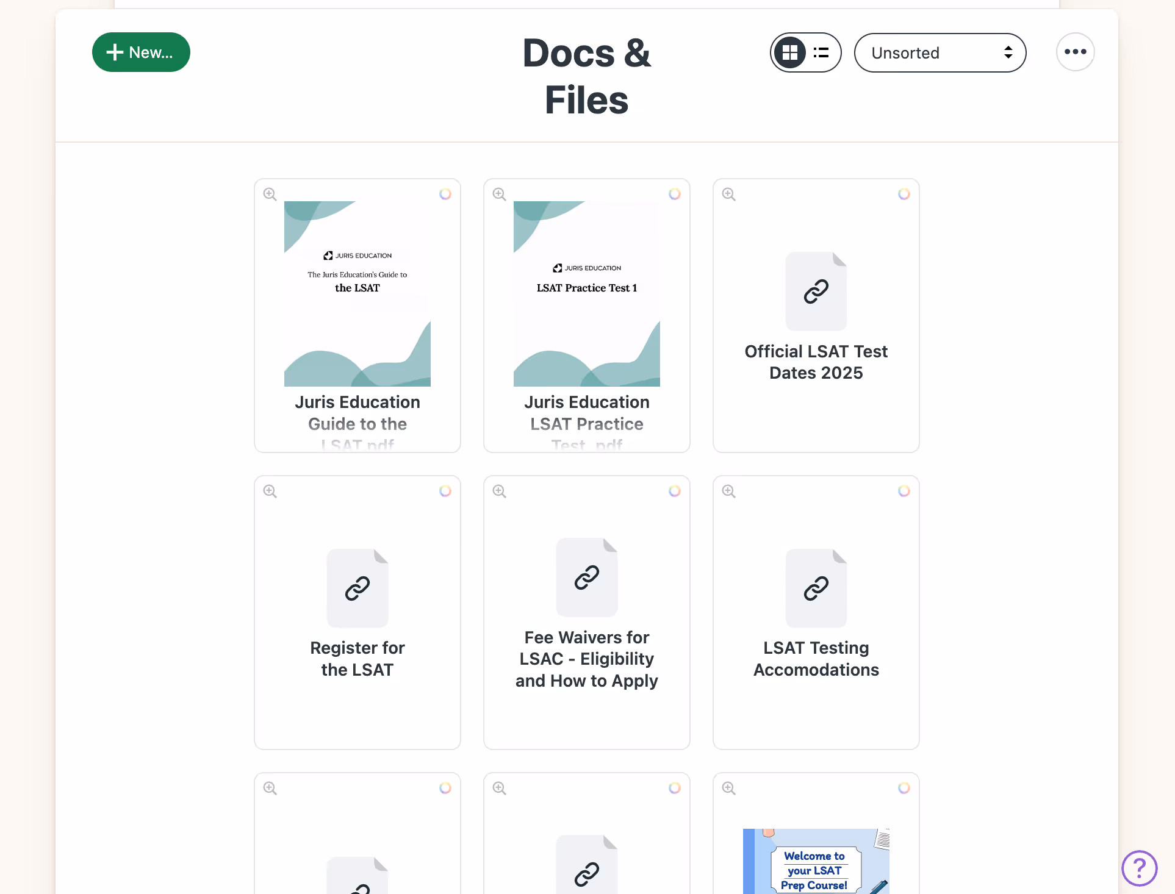1175x894 pixels.
Task: Toggle the status indicator on Official LSAT Test Dates card
Action: pyautogui.click(x=904, y=194)
